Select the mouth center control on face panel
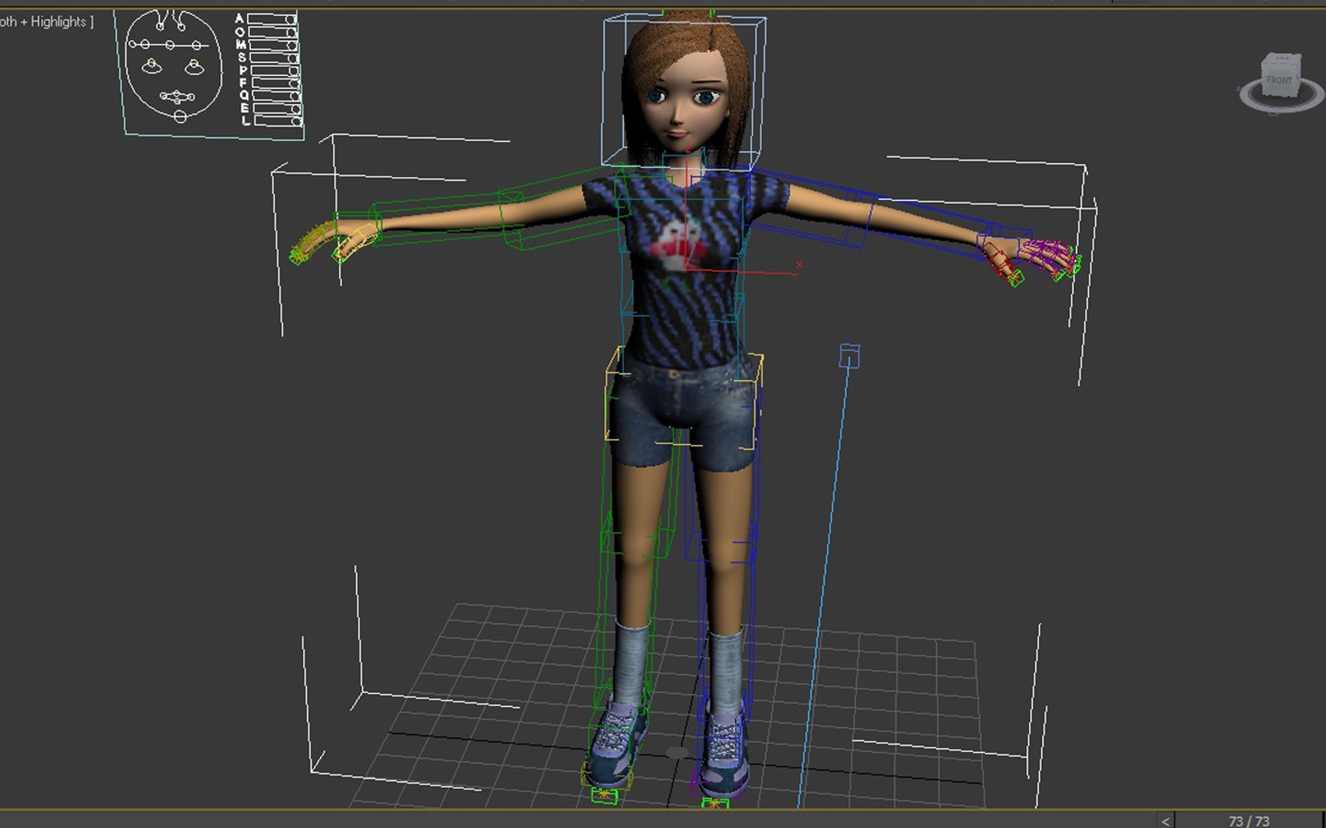The image size is (1326, 828). (x=177, y=97)
